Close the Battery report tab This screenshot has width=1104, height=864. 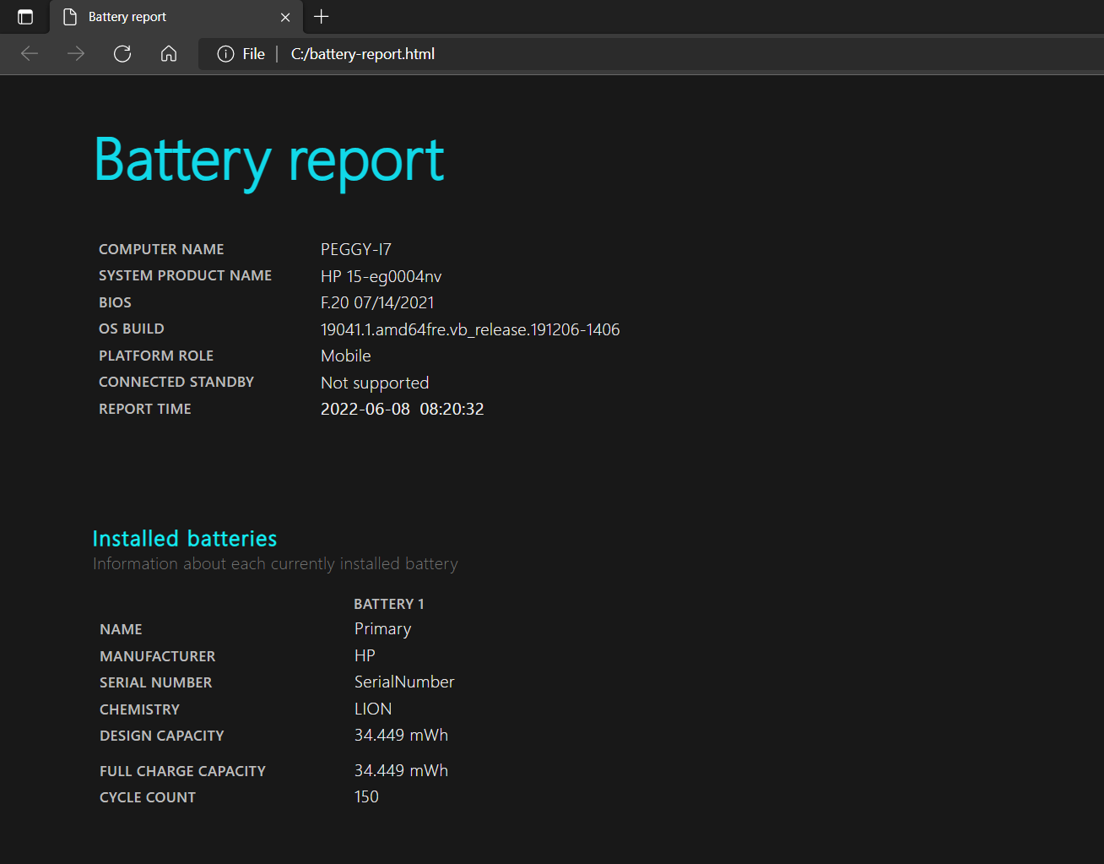point(285,17)
